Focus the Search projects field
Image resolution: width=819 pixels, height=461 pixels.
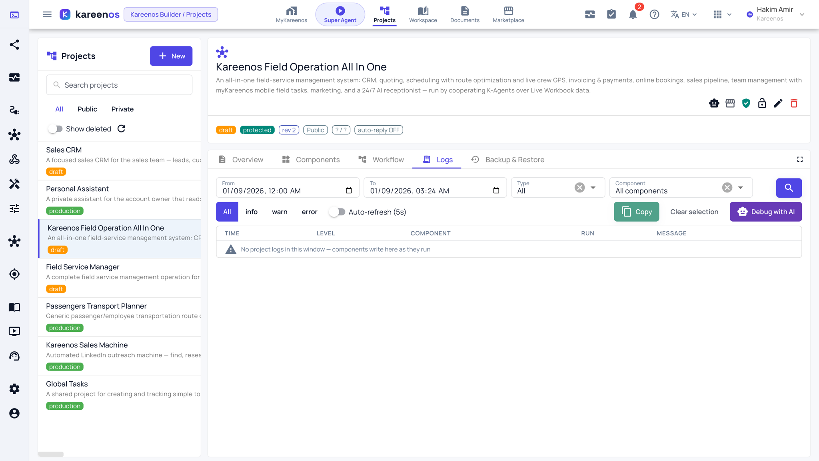click(x=119, y=85)
